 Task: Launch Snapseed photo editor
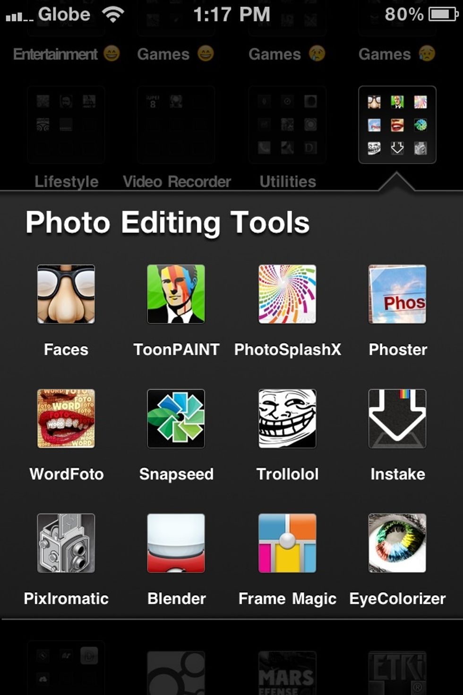pos(176,418)
